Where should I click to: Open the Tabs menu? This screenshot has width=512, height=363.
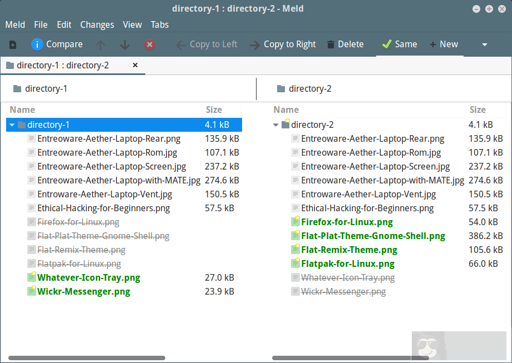[x=160, y=24]
